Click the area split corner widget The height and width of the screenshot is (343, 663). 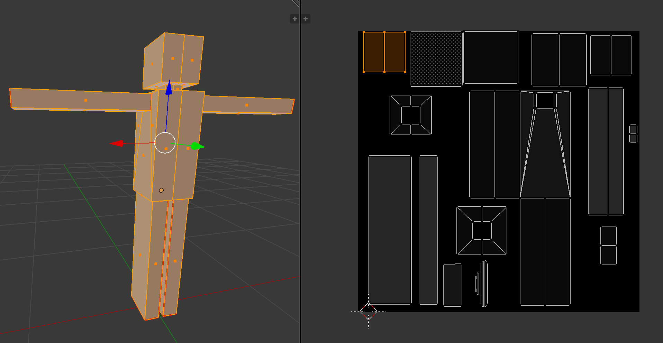(296, 3)
